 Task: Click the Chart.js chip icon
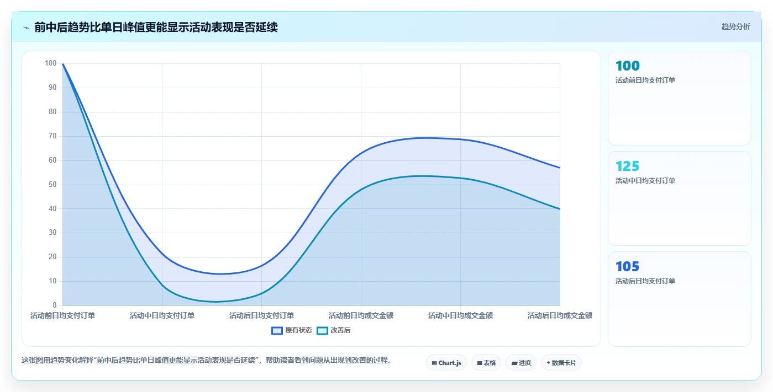[434, 363]
